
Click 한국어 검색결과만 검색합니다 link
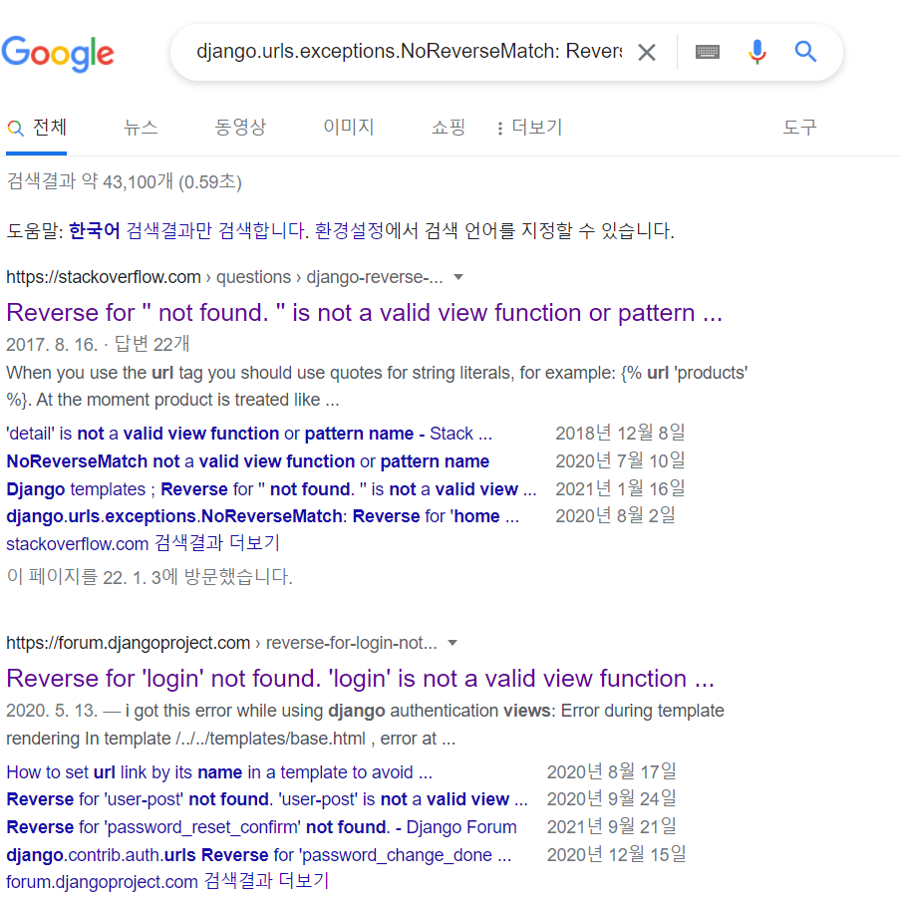click(188, 230)
